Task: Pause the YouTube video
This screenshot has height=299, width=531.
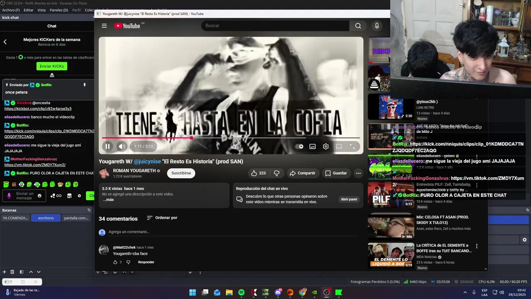Action: click(x=107, y=146)
